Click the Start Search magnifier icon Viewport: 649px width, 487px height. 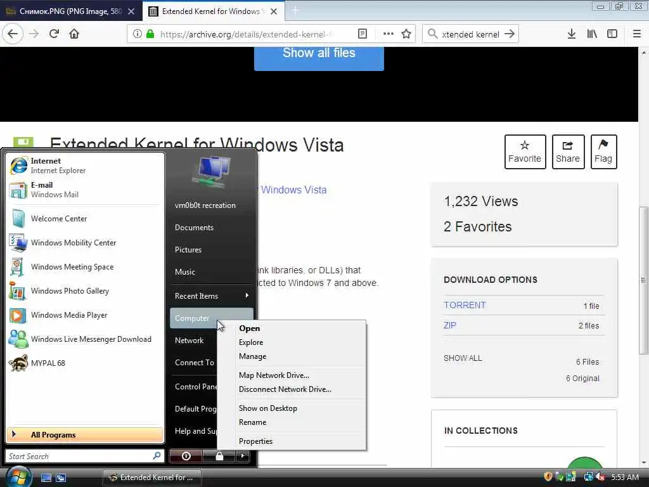[157, 456]
